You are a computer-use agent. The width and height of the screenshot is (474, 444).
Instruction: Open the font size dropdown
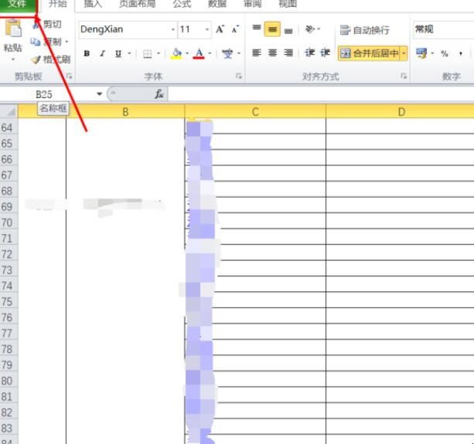(207, 29)
